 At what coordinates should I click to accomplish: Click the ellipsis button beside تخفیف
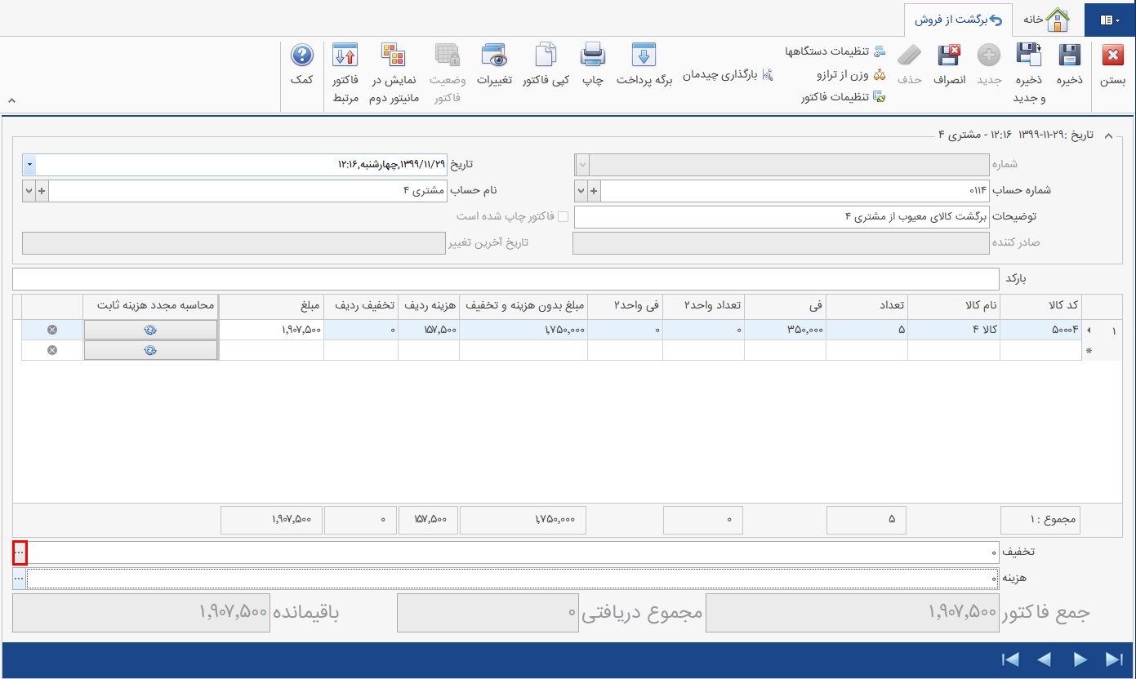click(18, 553)
